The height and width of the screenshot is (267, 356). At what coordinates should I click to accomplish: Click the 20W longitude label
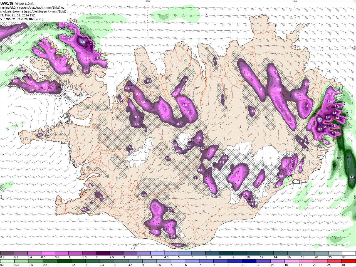(148, 1)
